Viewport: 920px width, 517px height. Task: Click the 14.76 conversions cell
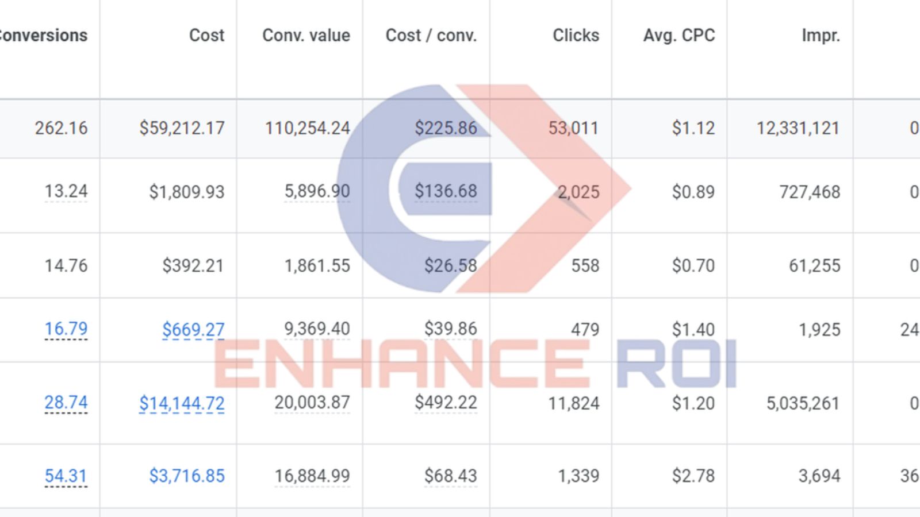(x=66, y=266)
